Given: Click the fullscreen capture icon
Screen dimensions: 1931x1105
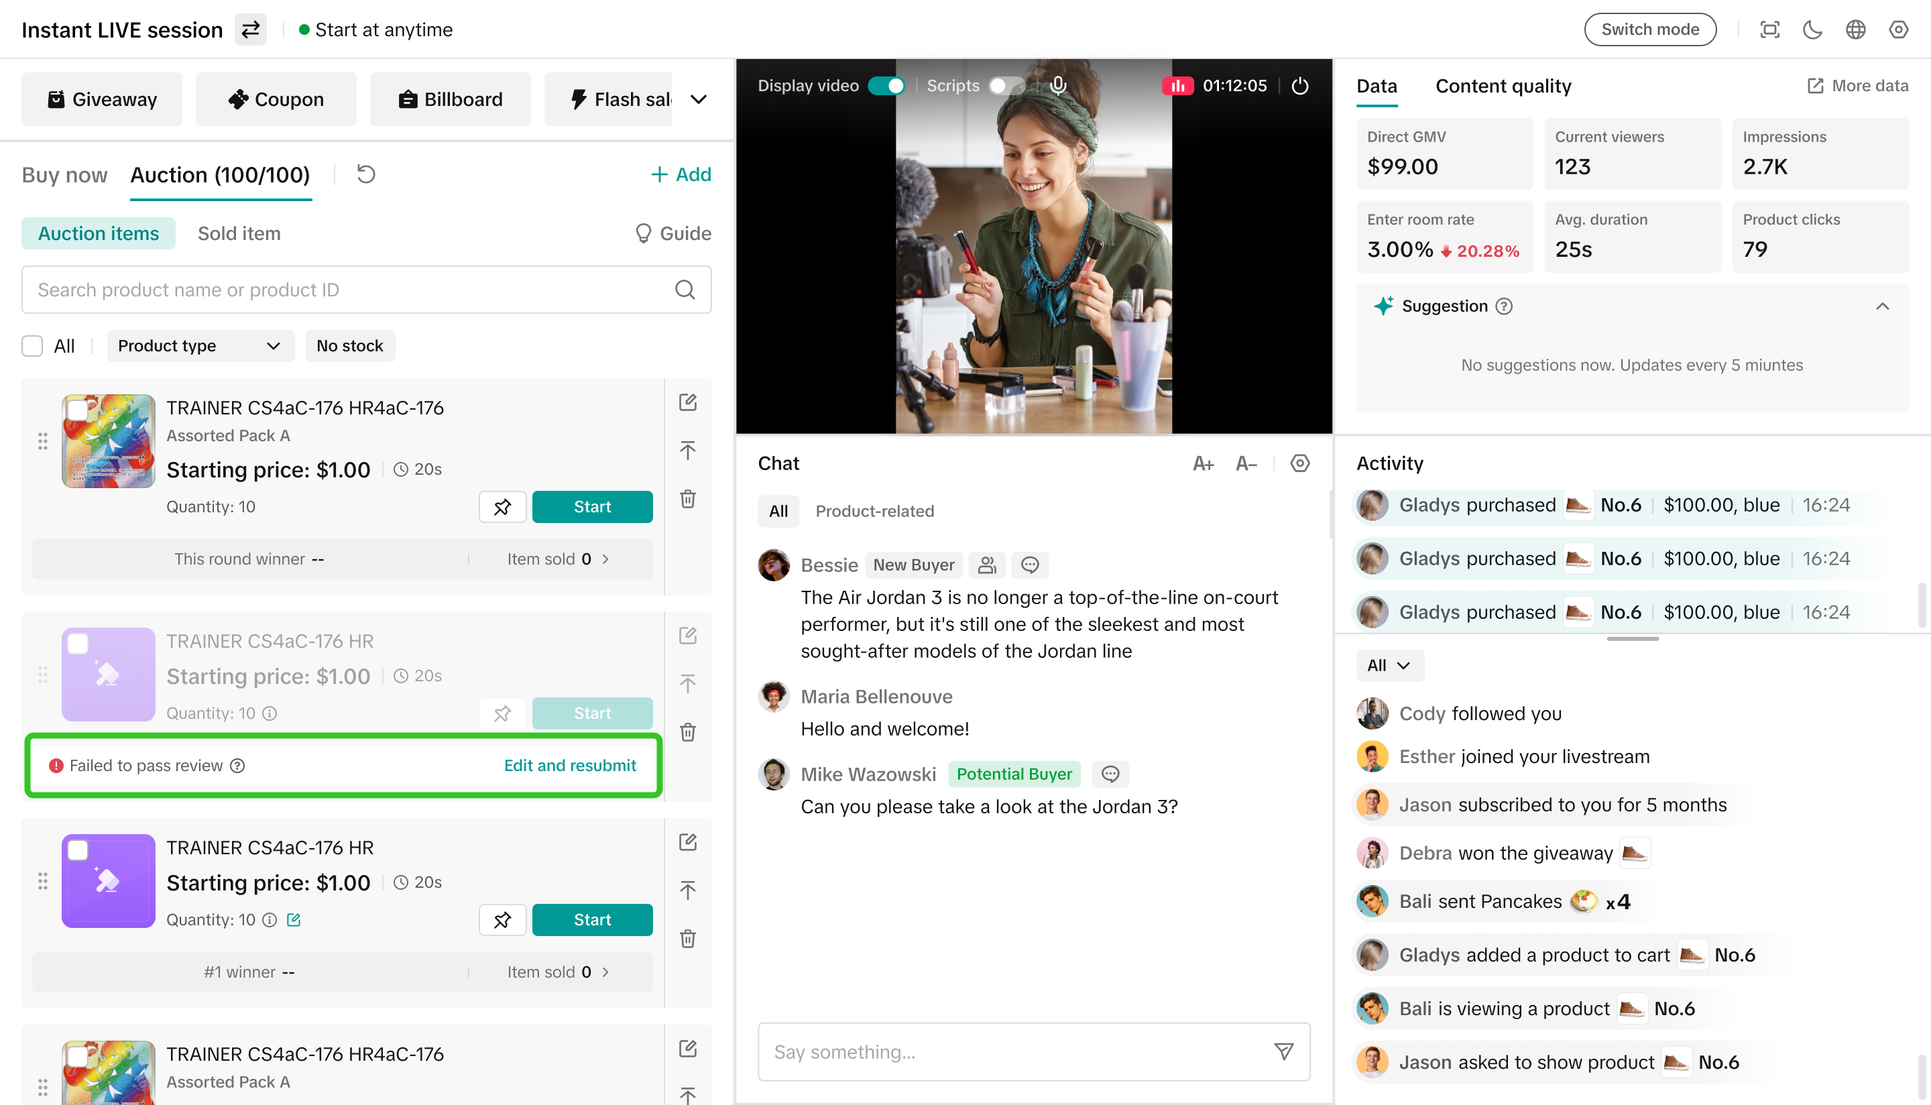Looking at the screenshot, I should point(1769,30).
